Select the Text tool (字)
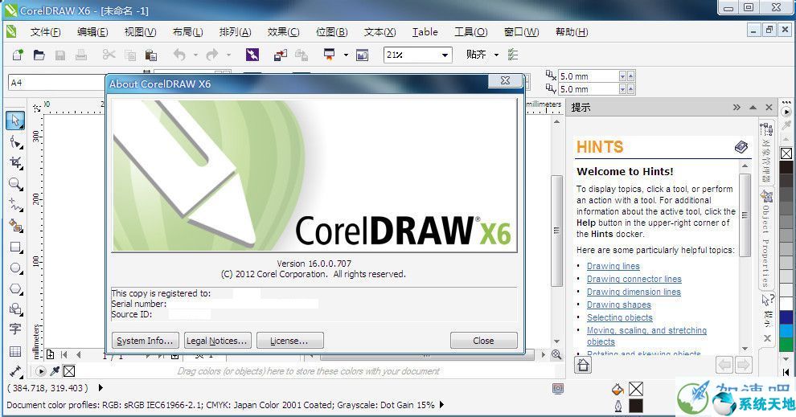Screen dimensions: 796x417 click(15, 329)
